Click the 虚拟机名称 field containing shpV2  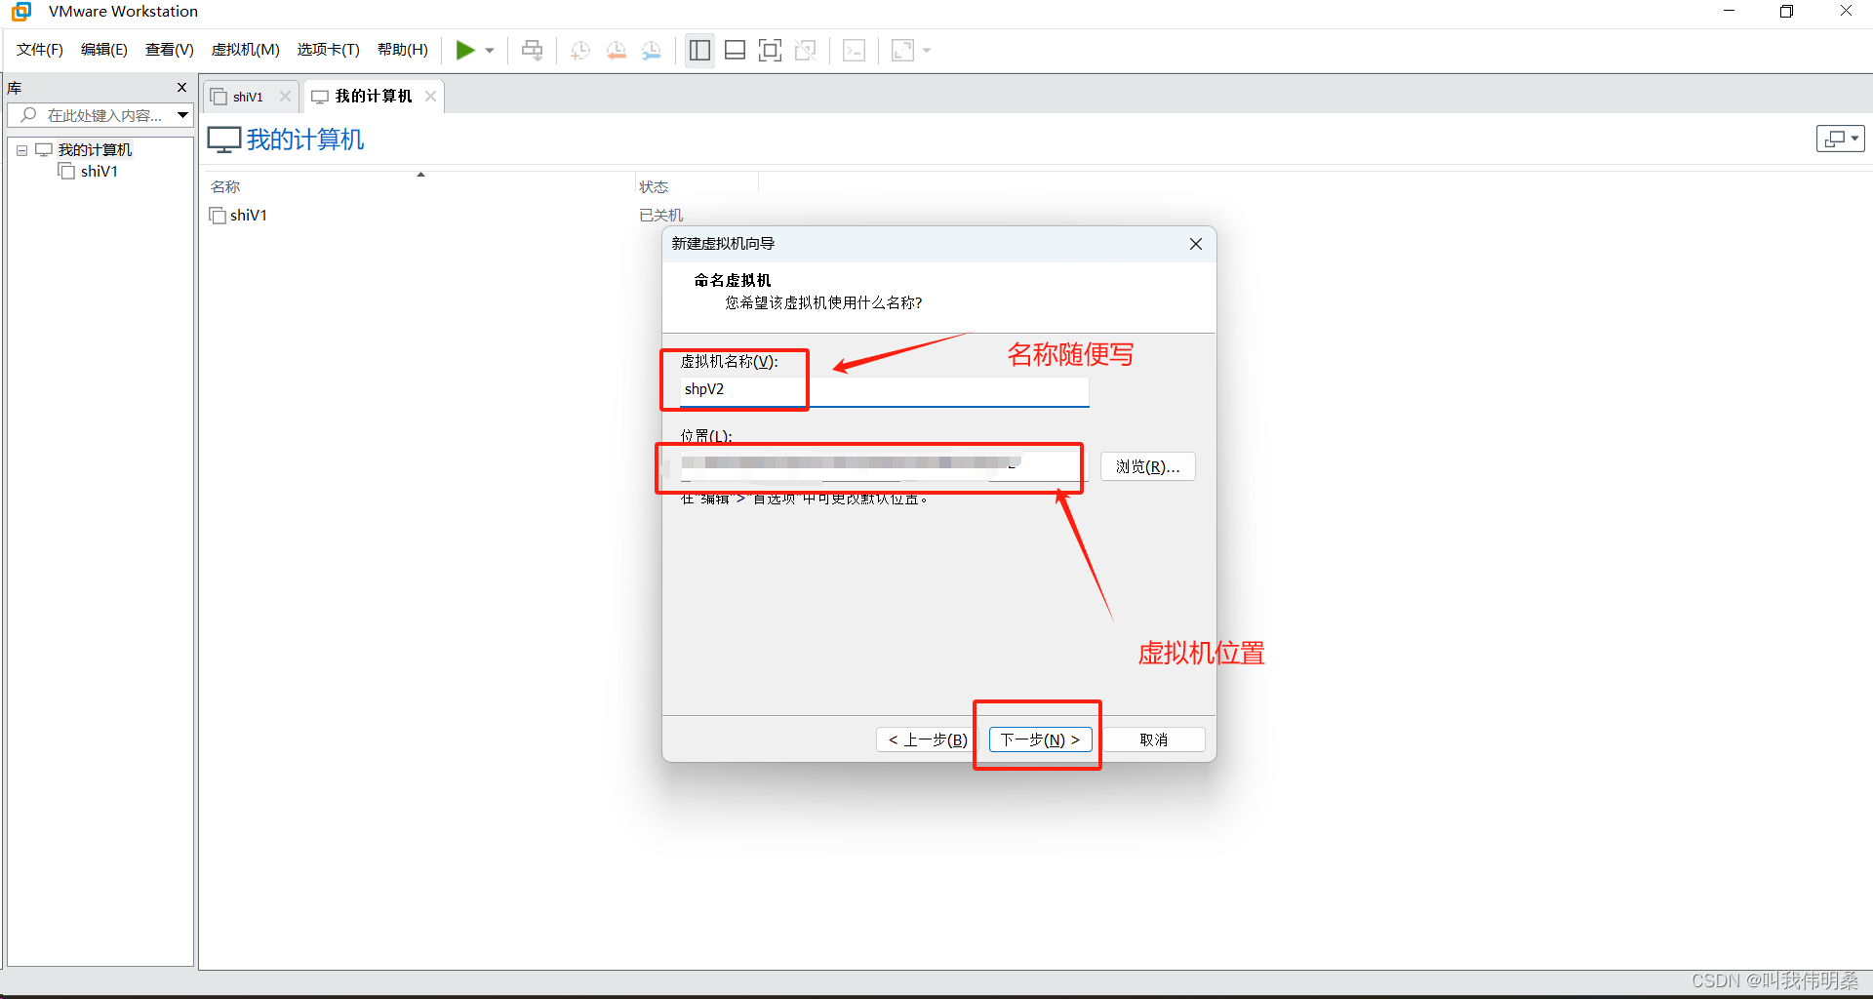(884, 389)
